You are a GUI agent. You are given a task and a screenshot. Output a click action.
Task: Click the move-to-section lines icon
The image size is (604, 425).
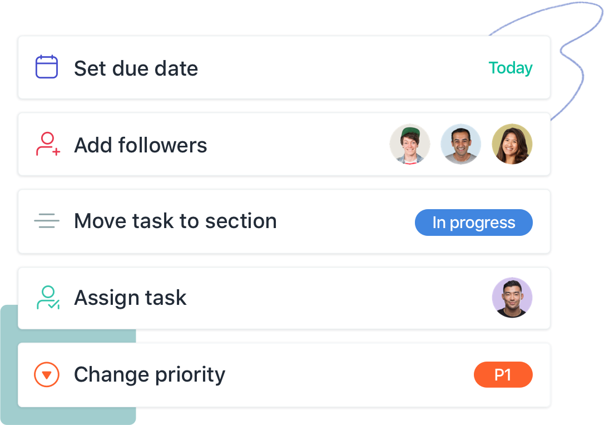[x=47, y=221]
